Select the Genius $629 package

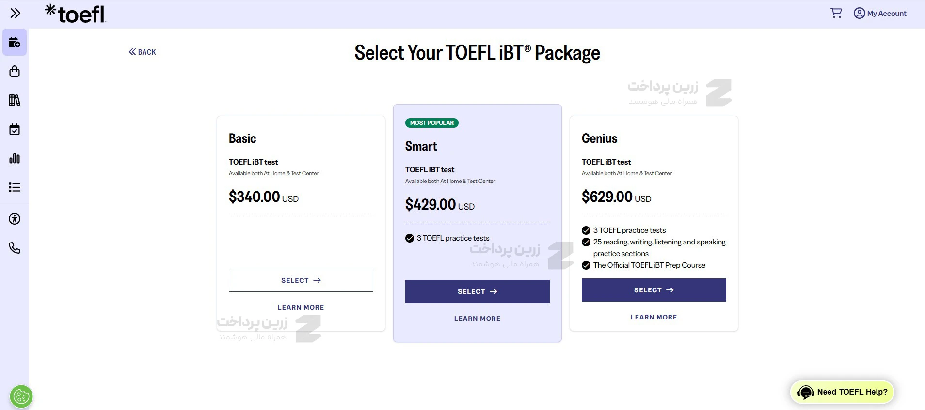click(x=654, y=290)
